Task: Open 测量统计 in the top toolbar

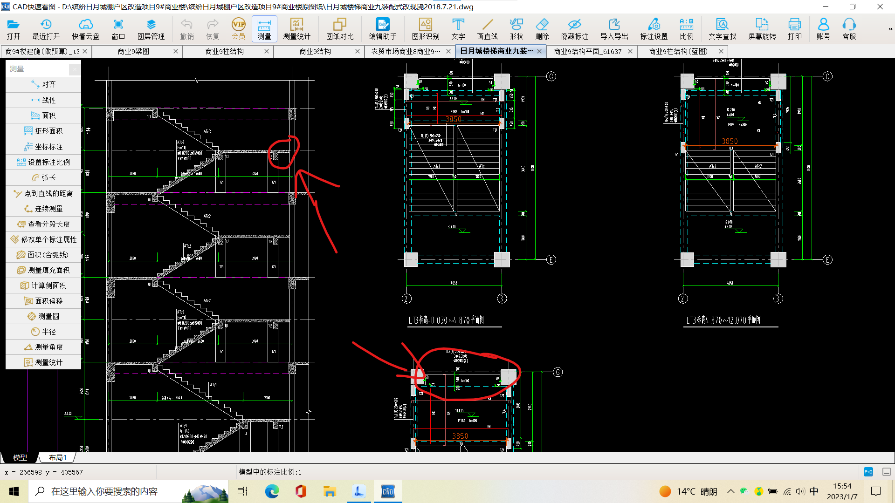Action: click(x=296, y=29)
